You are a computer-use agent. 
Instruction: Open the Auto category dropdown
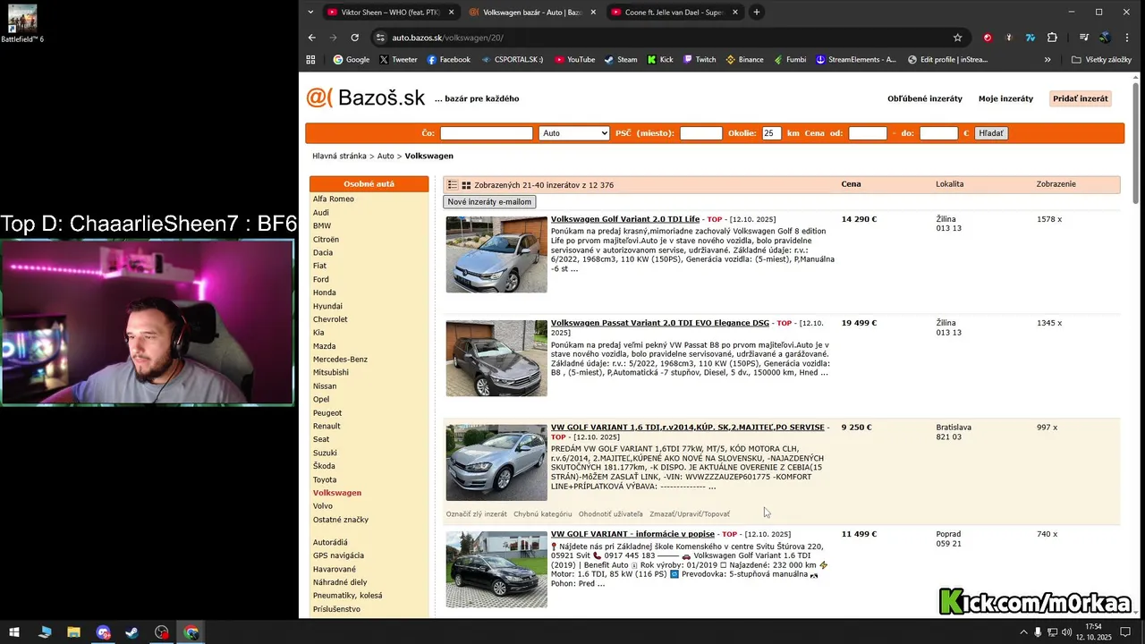[574, 133]
